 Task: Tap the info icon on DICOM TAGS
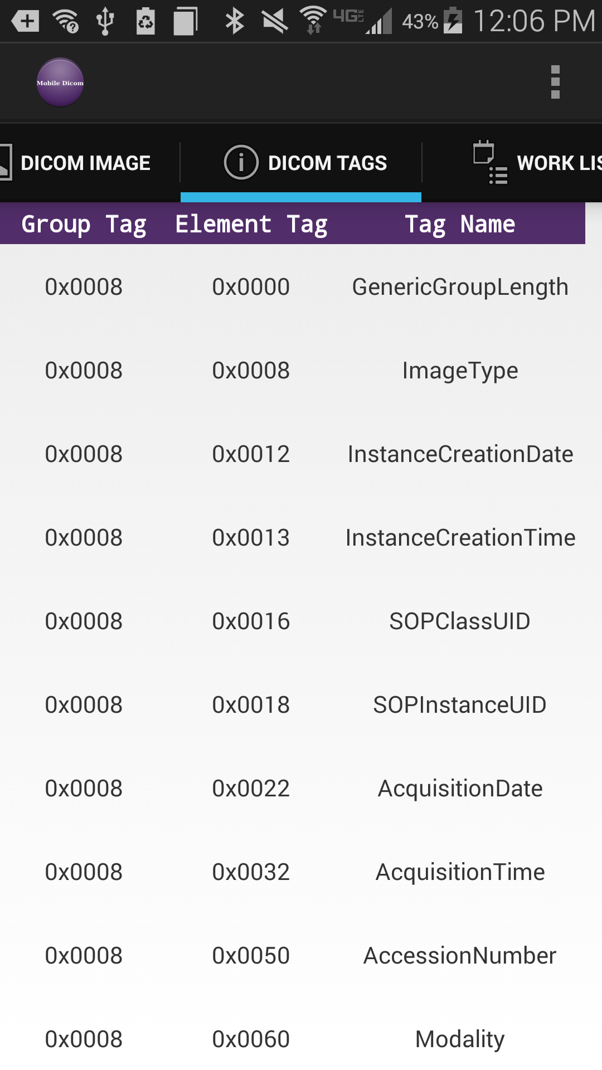click(x=241, y=162)
